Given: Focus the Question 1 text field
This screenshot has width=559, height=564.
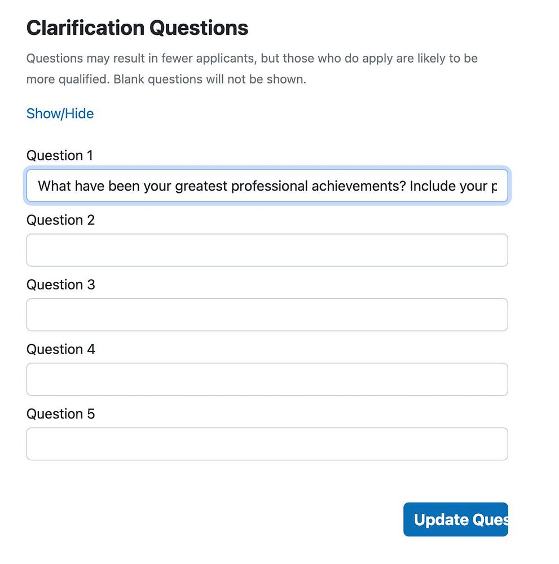Looking at the screenshot, I should pos(267,186).
